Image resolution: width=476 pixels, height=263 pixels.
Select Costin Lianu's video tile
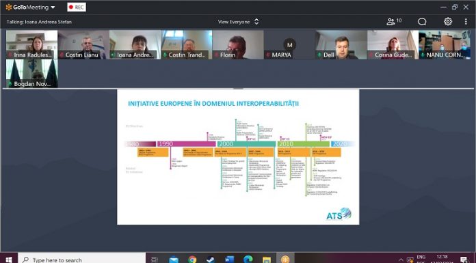point(83,44)
